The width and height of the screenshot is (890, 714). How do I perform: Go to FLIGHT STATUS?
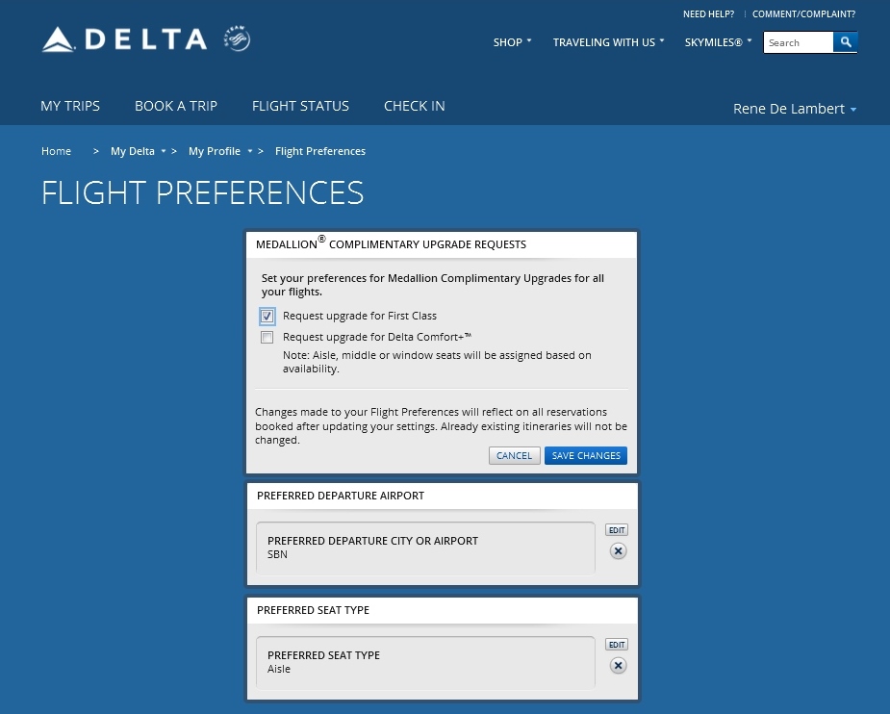coord(300,106)
